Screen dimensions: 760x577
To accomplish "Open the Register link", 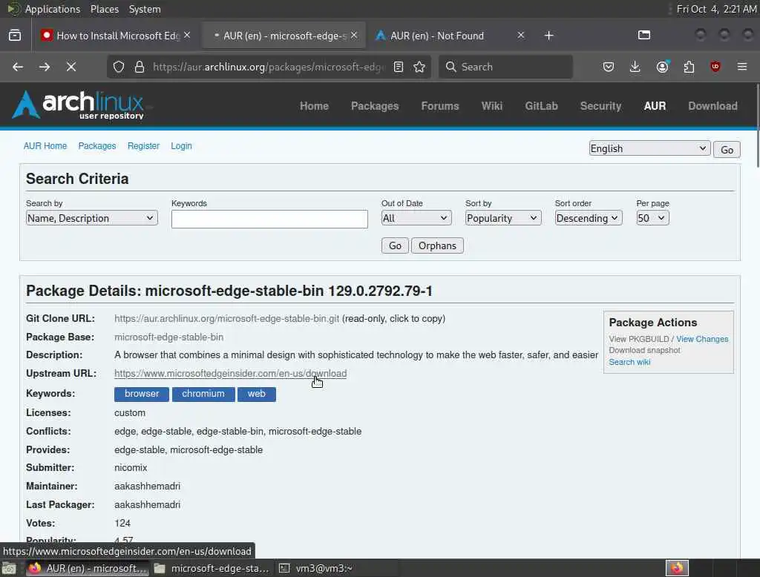I will pyautogui.click(x=143, y=146).
